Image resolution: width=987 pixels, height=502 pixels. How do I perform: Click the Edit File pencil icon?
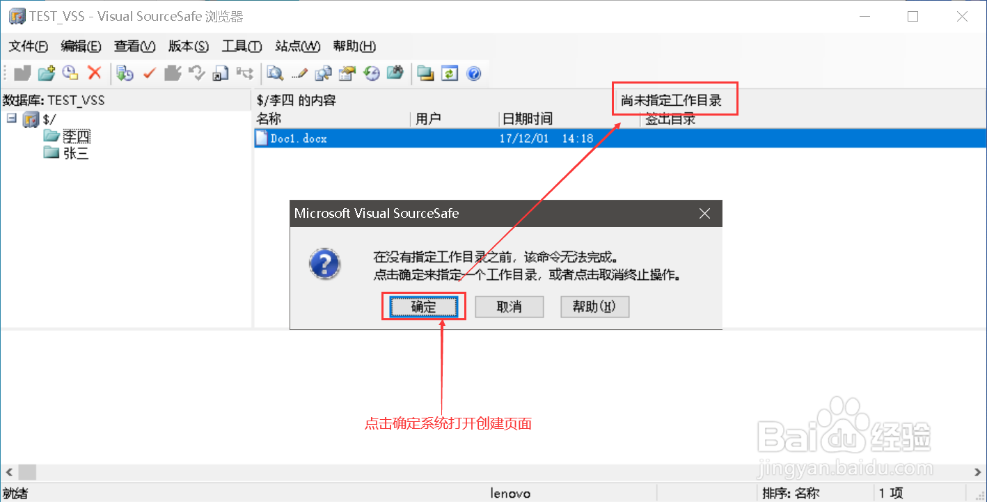(300, 72)
